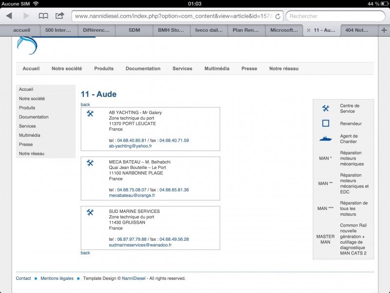
Task: Open Services in the top menu
Action: coord(182,68)
